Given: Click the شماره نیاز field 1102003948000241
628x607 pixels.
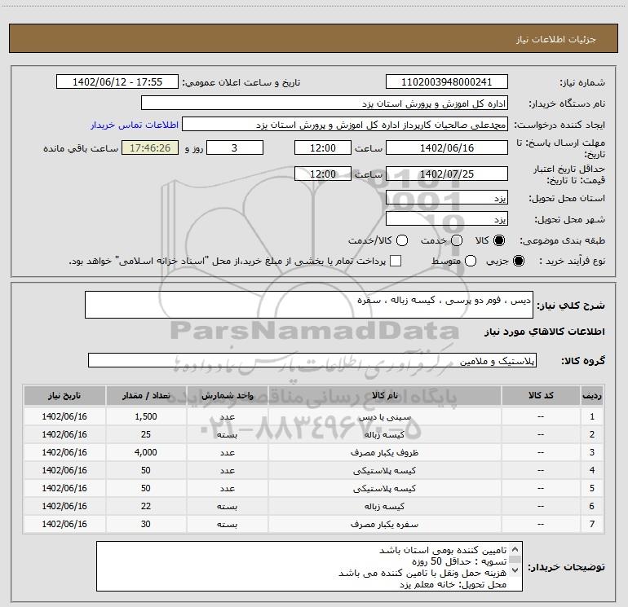Looking at the screenshot, I should tap(447, 81).
